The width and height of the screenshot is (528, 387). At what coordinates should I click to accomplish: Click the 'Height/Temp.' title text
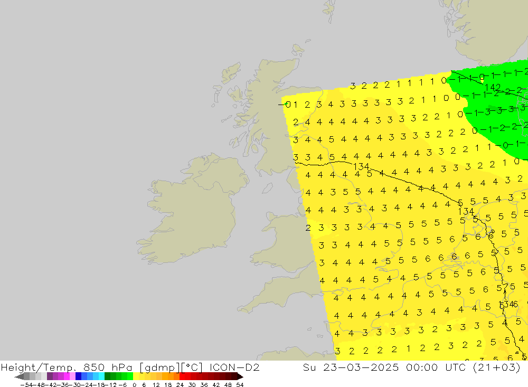(39, 367)
